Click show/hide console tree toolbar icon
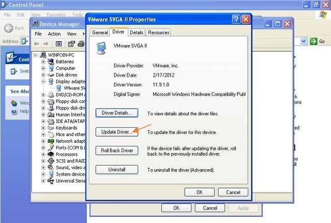Screen dimensions: 331x223 [x=58, y=43]
